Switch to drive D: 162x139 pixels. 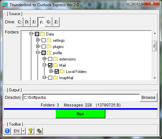[27, 22]
